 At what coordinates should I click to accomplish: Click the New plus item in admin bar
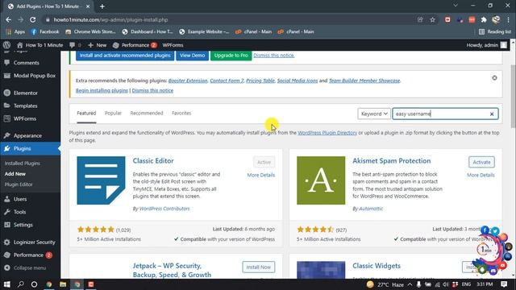pos(98,45)
